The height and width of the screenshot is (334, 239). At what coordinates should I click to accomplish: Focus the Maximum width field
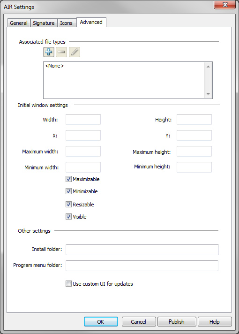coord(83,151)
